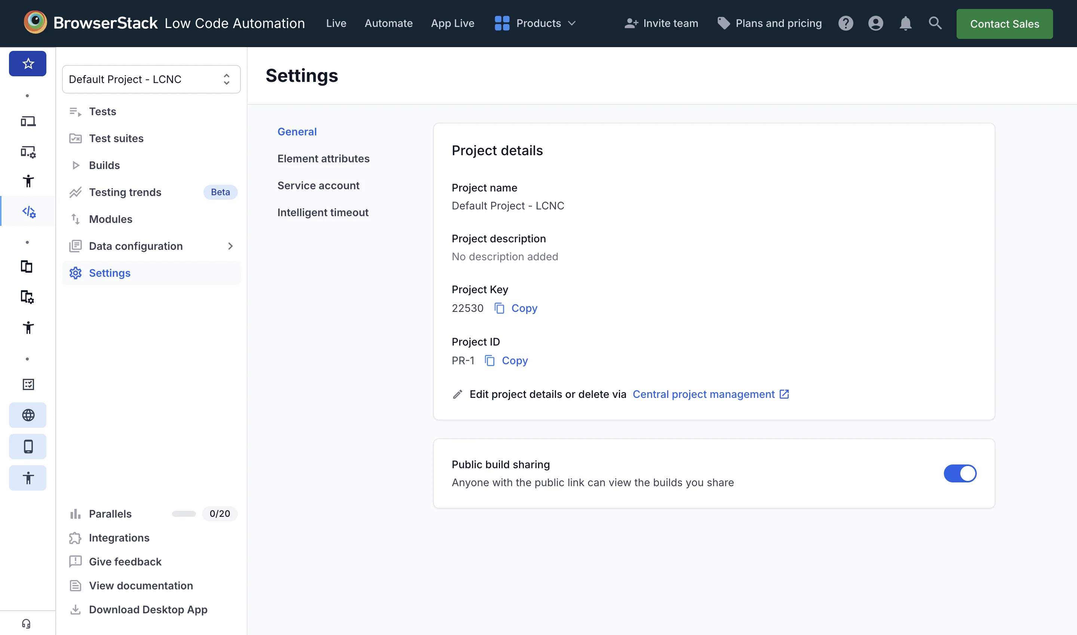Screen dimensions: 1077x635
Task: Click Invite team
Action: point(661,23)
